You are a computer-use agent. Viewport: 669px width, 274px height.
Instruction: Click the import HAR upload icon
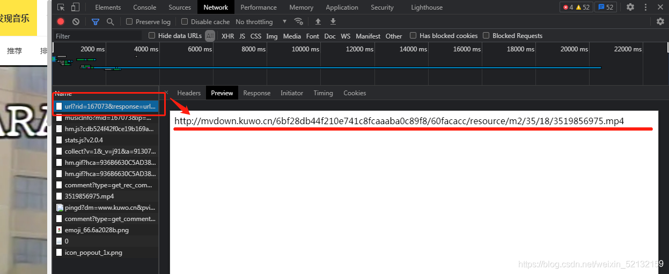click(318, 21)
